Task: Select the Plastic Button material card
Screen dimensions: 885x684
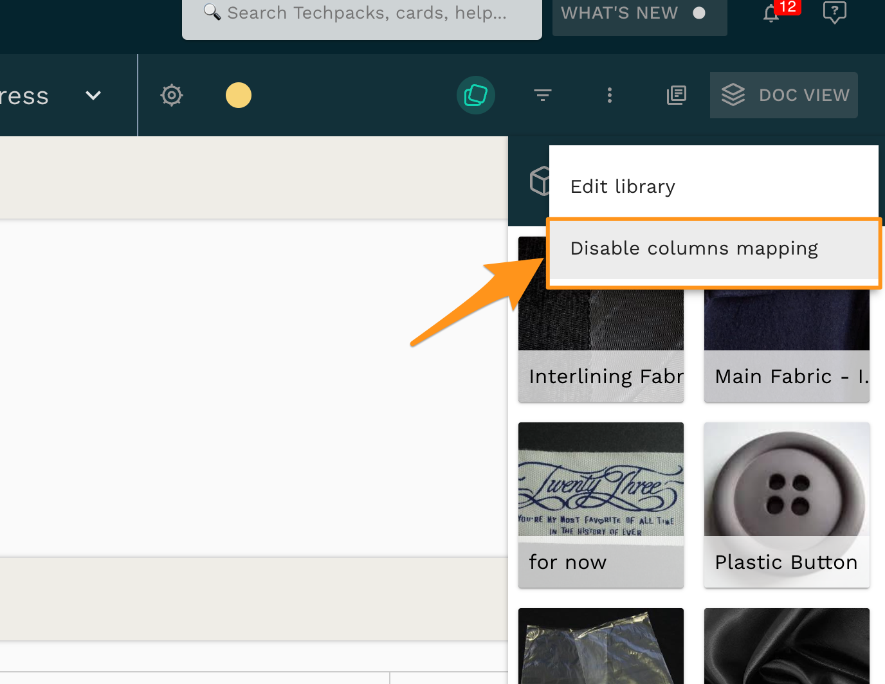Action: 786,505
